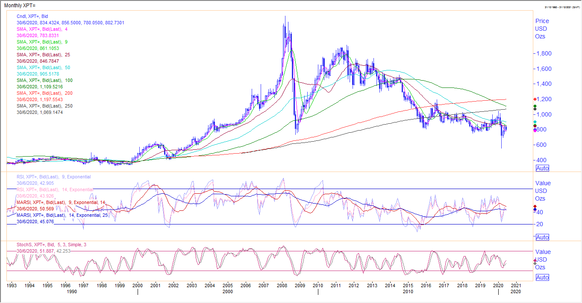Select the 'SMA, XPT=, Bid(Last), 4' legend label
582x303 pixels.
coord(42,29)
